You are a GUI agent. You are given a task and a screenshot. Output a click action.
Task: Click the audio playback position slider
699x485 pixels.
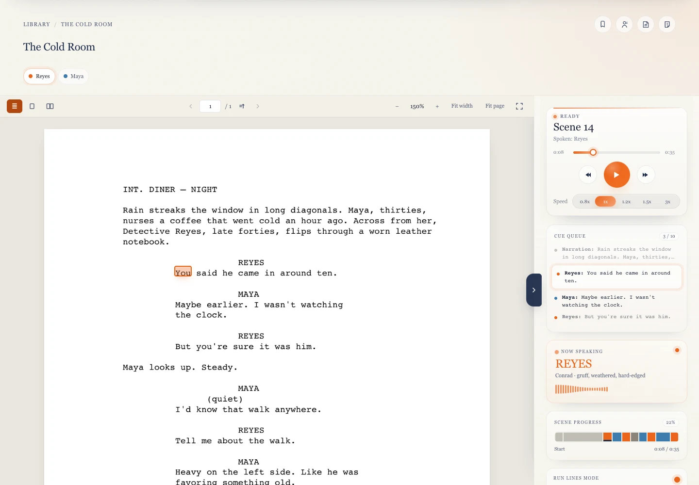click(x=616, y=152)
